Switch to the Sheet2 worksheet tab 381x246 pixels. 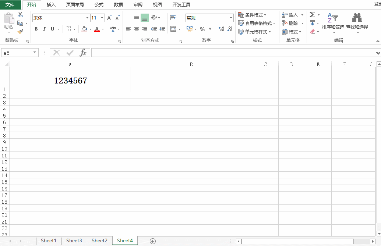(99, 240)
